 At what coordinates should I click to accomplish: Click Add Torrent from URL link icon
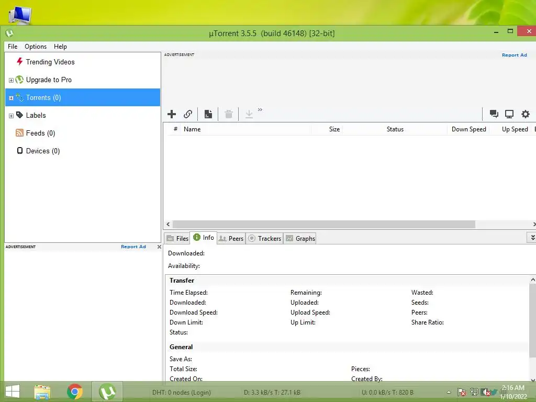tap(188, 114)
